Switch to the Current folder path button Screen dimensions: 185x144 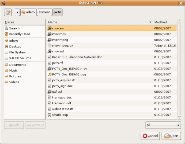tap(44, 12)
